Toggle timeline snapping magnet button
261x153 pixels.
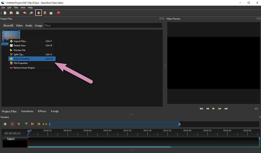(12, 124)
